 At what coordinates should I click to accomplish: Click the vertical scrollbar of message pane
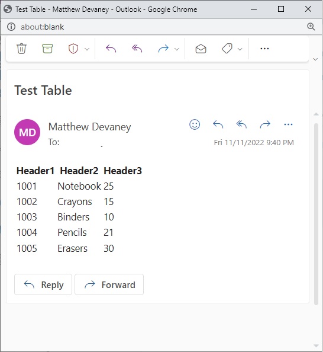tap(316, 213)
